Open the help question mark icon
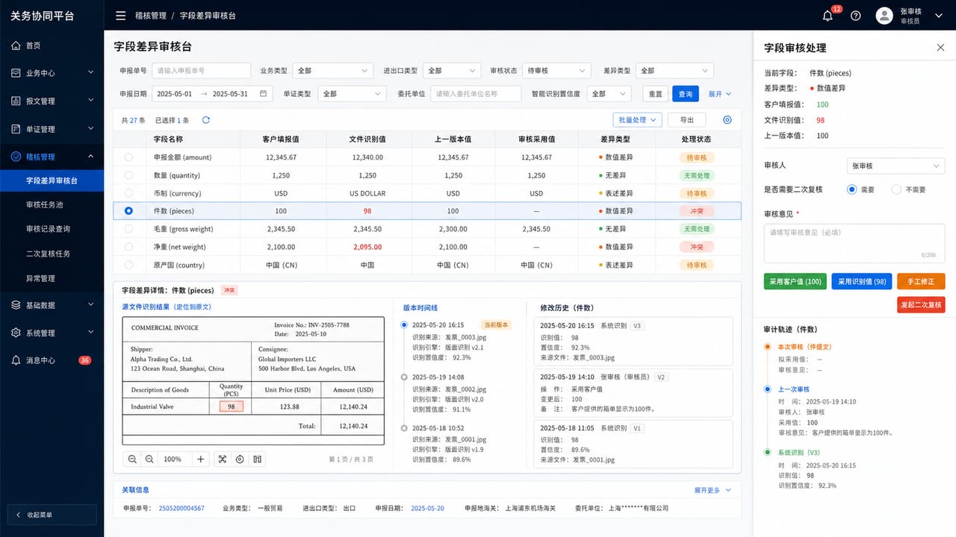 [x=856, y=16]
